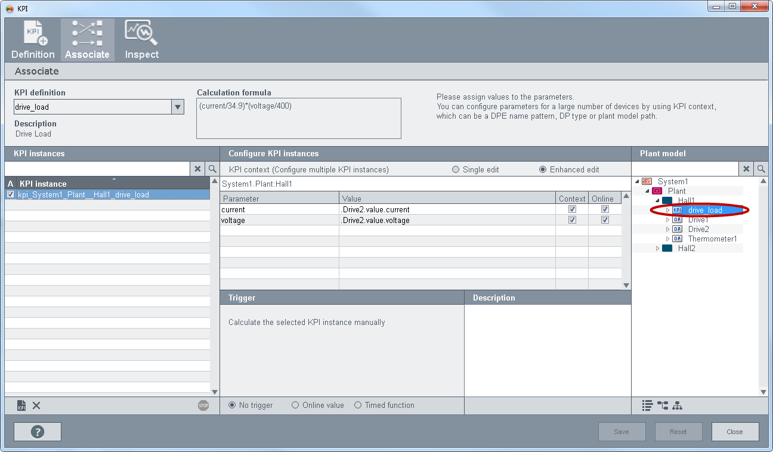This screenshot has height=452, width=773.
Task: Search the KPI instances list
Action: [x=212, y=169]
